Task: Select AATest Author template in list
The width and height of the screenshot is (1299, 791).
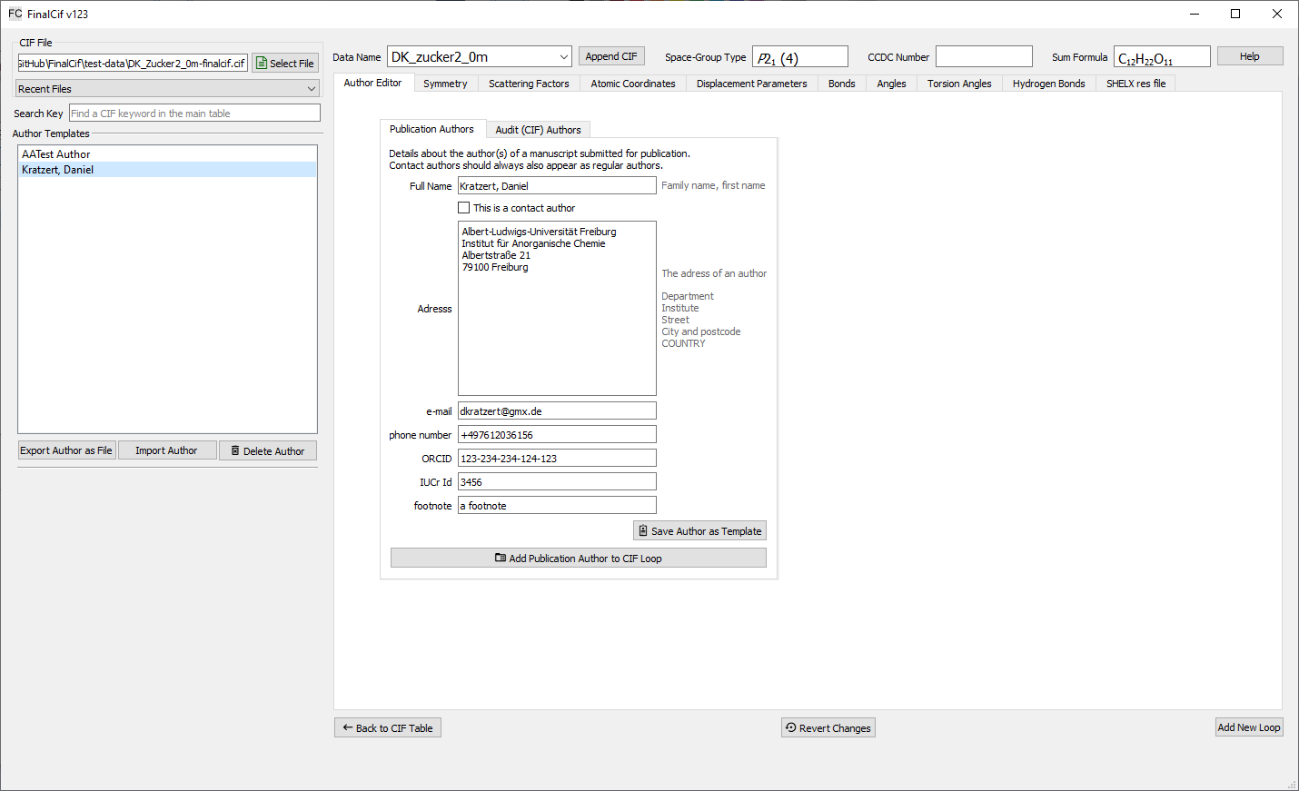Action: point(56,154)
